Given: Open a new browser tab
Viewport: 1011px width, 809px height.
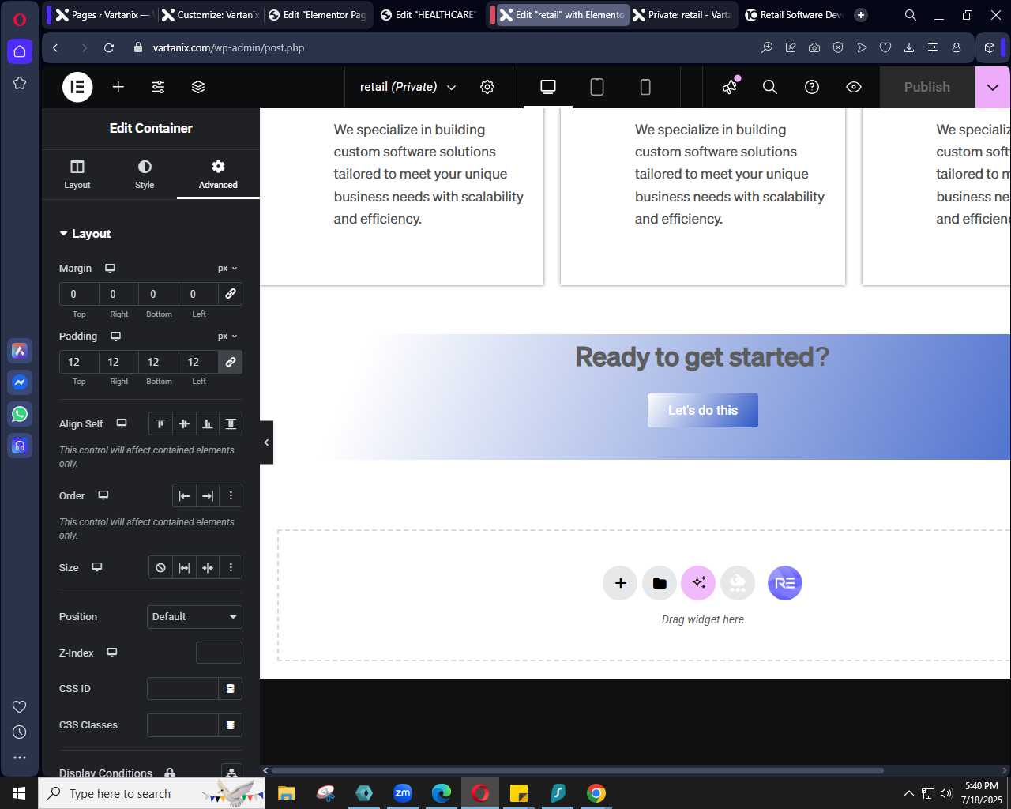Looking at the screenshot, I should tap(861, 14).
